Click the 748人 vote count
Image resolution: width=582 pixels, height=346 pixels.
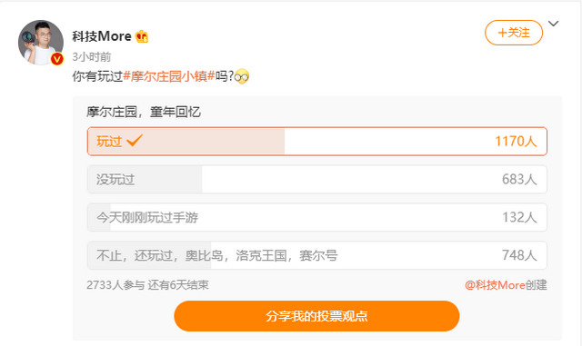519,255
